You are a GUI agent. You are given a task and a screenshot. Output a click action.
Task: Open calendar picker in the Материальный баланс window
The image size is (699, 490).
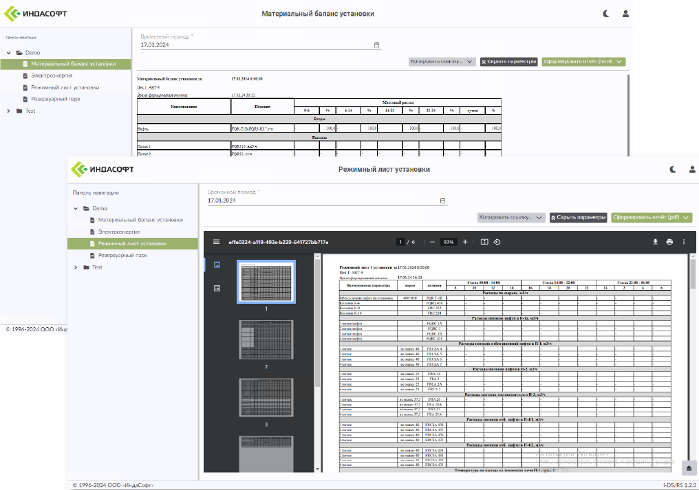click(x=377, y=45)
